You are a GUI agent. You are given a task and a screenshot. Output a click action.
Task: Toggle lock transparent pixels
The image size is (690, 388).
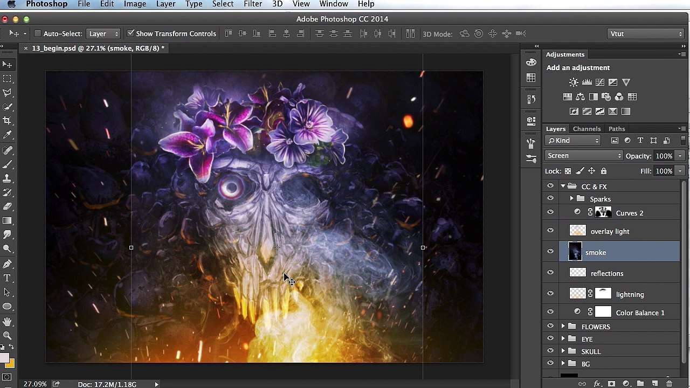pyautogui.click(x=568, y=171)
